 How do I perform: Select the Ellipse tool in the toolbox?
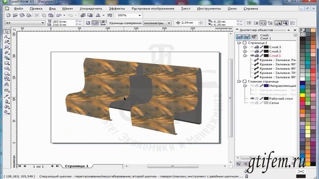coord(6,69)
